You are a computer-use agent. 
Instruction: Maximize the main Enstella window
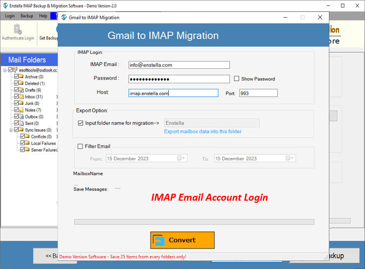343,5
